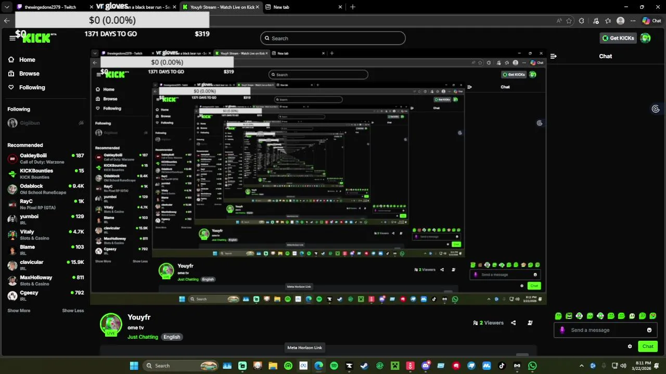Insert the angry square-face emote
This screenshot has height=374, width=666.
[x=569, y=316]
